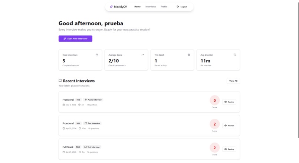This screenshot has height=163, width=299.
Task: Review the Full Stack interview
Action: (x=229, y=149)
